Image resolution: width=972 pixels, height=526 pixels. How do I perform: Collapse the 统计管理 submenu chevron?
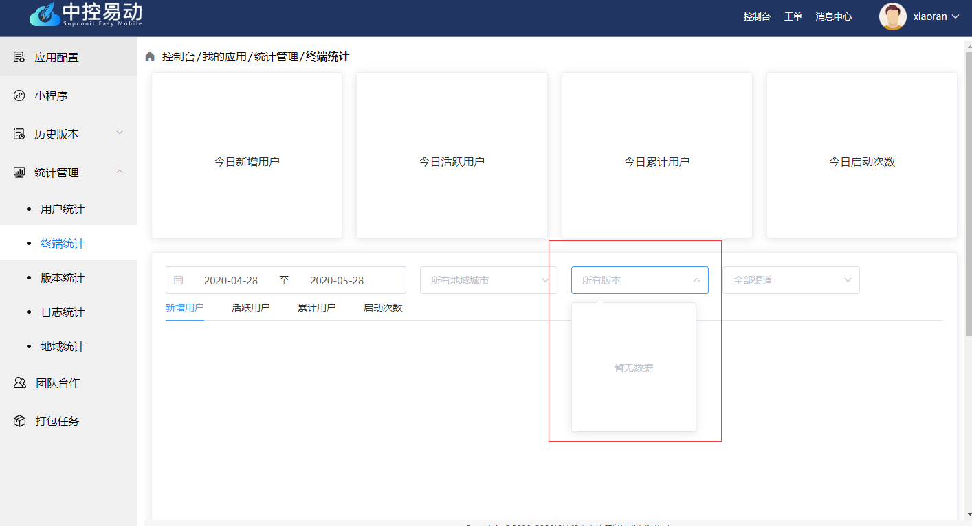point(120,171)
